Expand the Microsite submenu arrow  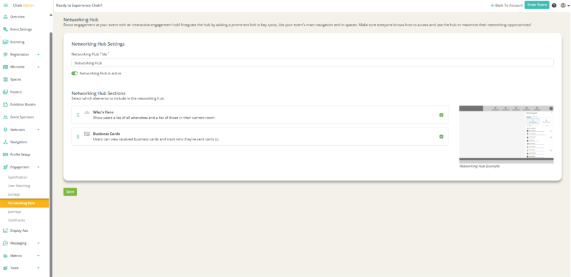coord(38,67)
